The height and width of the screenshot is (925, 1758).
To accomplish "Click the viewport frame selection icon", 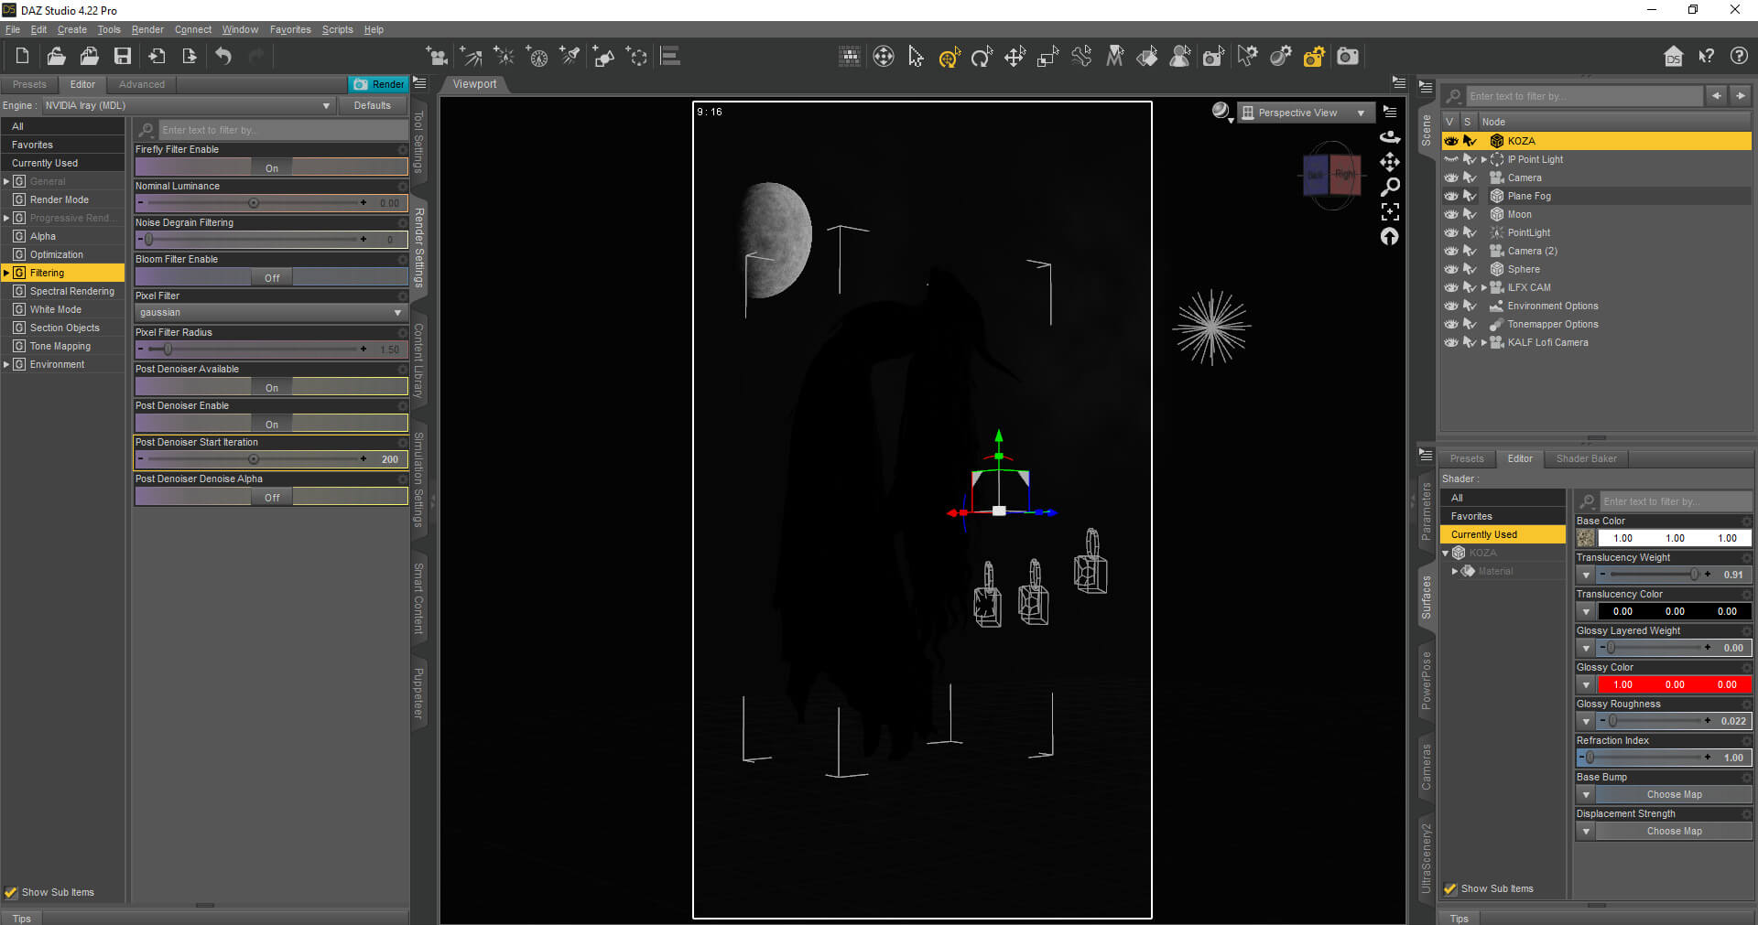I will point(1390,212).
